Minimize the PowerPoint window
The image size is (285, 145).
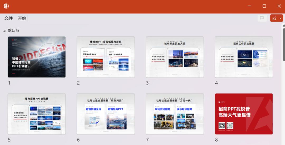click(x=249, y=6)
